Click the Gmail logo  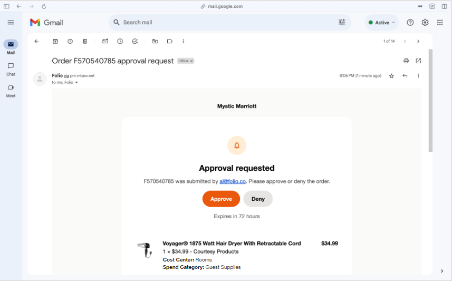(x=46, y=23)
